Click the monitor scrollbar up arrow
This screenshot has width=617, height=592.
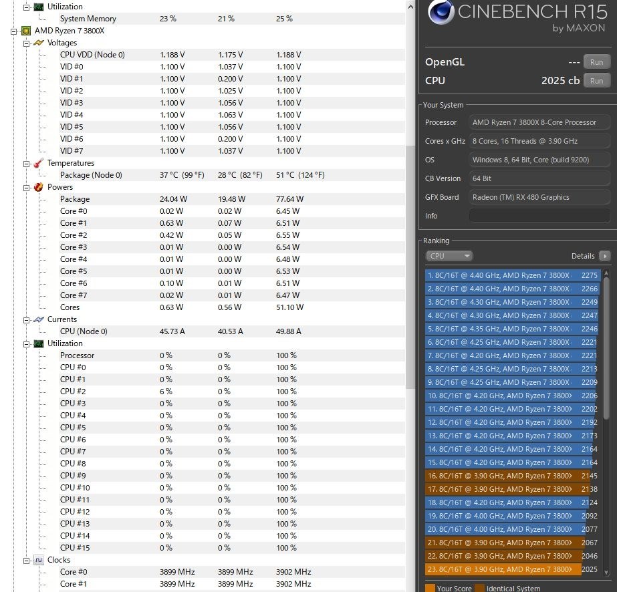click(410, 7)
